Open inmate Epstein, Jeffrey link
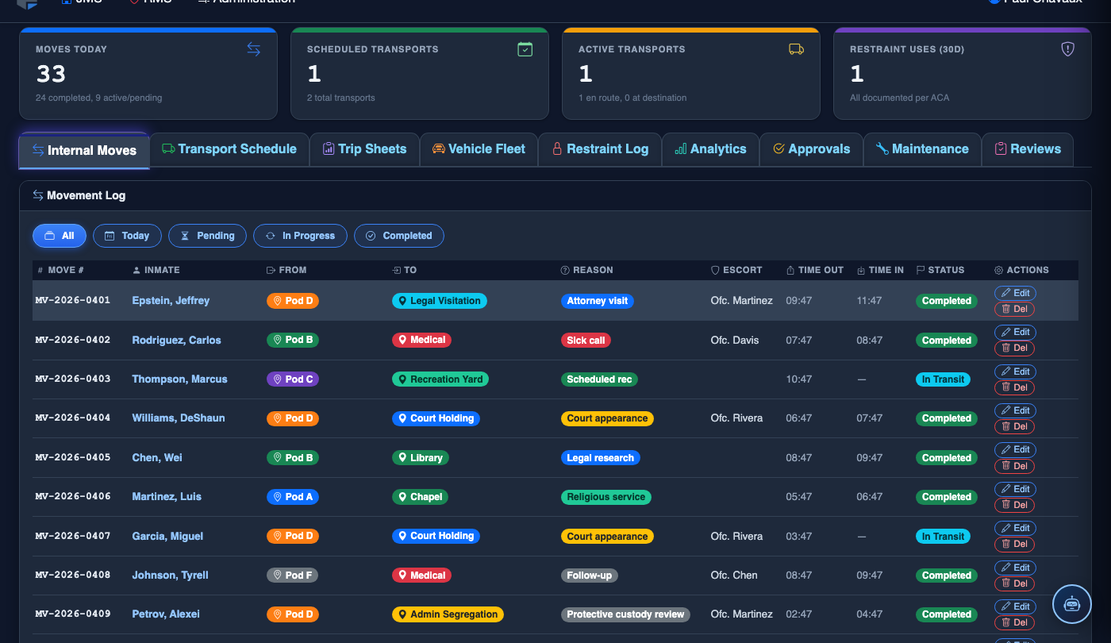Viewport: 1111px width, 643px height. (x=171, y=301)
